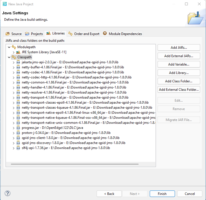
Task: Click the Cancel button
Action: (190, 194)
